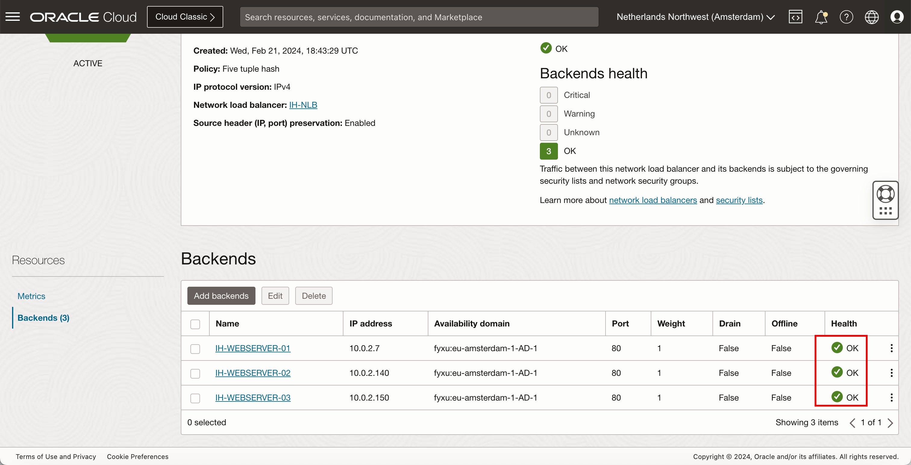Select Backends (3) in Resources sidebar
Viewport: 911px width, 465px height.
tap(43, 318)
